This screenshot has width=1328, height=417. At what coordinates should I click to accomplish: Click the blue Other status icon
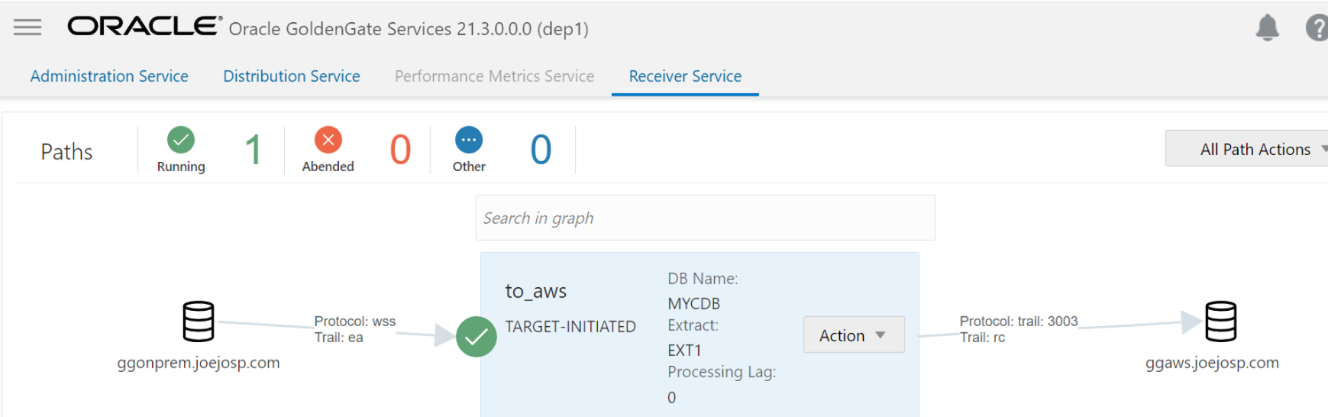[x=469, y=140]
